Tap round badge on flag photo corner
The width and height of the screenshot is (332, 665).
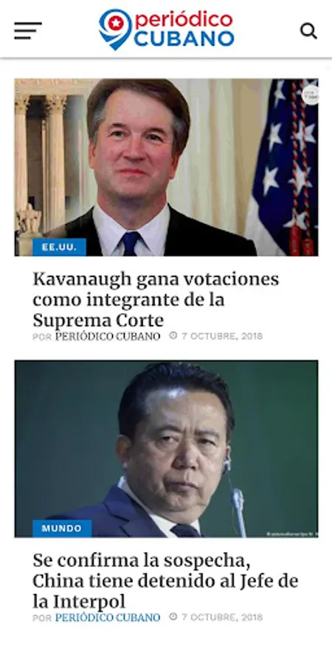(311, 95)
